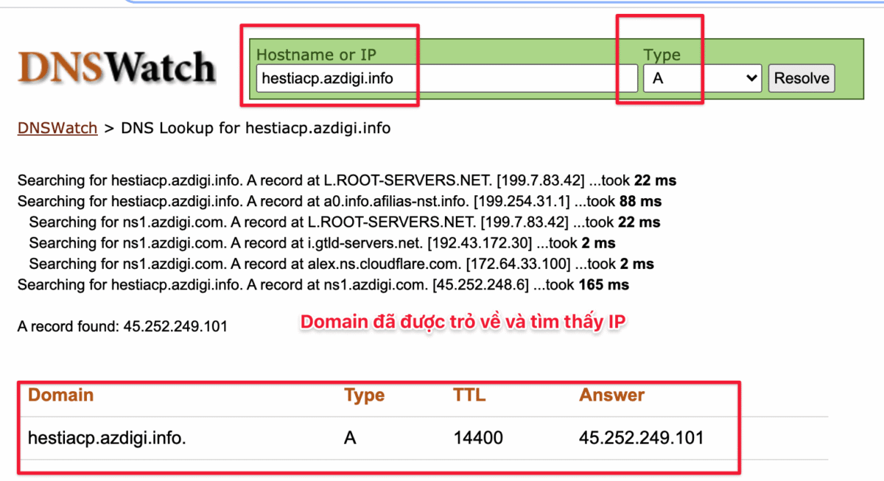Open the Type dropdown showing A
The width and height of the screenshot is (884, 481).
tap(701, 78)
